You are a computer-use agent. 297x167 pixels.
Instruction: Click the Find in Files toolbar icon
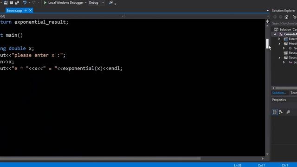tap(111, 3)
